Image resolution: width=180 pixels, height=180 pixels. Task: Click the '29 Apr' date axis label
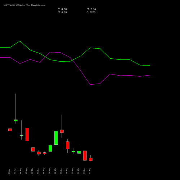[x=9, y=171]
